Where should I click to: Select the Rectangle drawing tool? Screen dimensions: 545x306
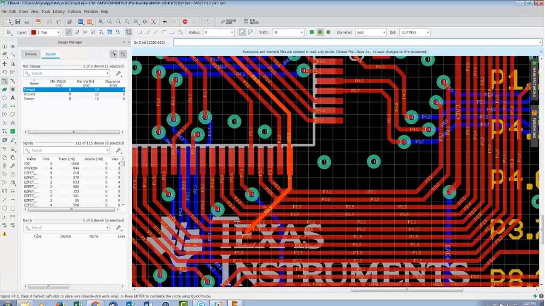[13, 208]
